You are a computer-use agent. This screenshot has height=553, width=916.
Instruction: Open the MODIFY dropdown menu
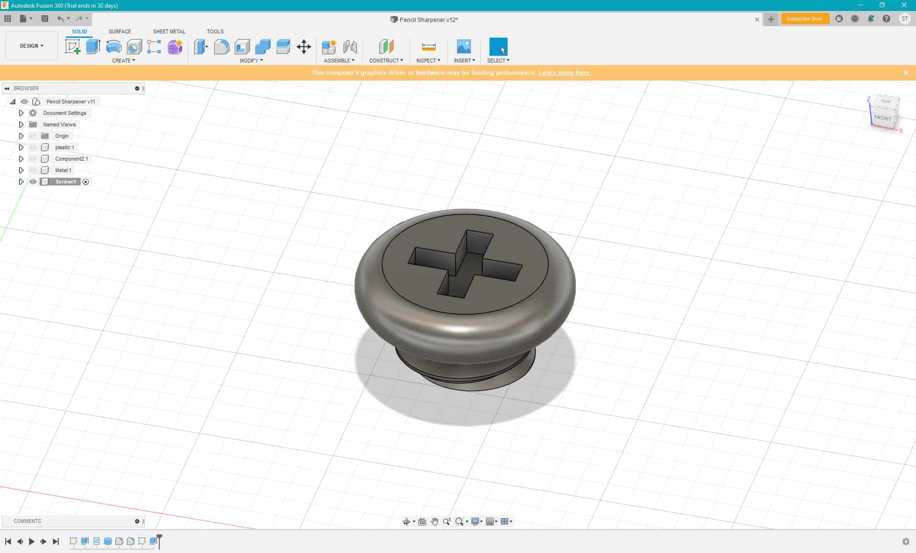point(251,61)
